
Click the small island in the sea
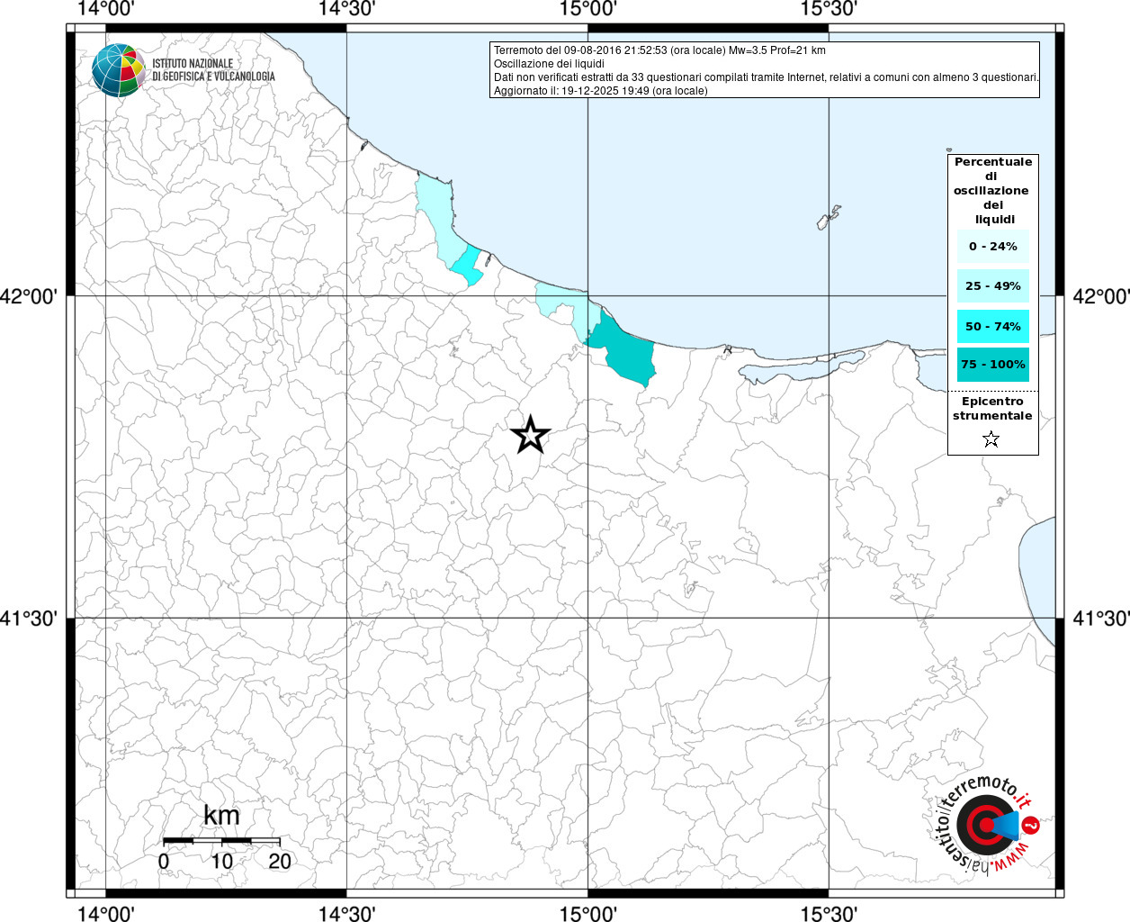(829, 218)
